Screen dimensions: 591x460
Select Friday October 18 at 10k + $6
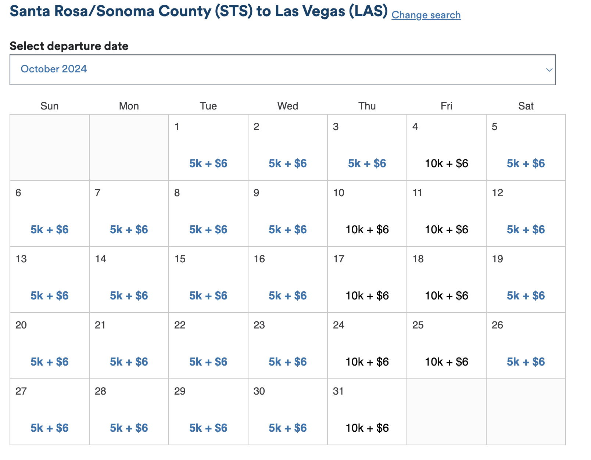[x=447, y=296]
